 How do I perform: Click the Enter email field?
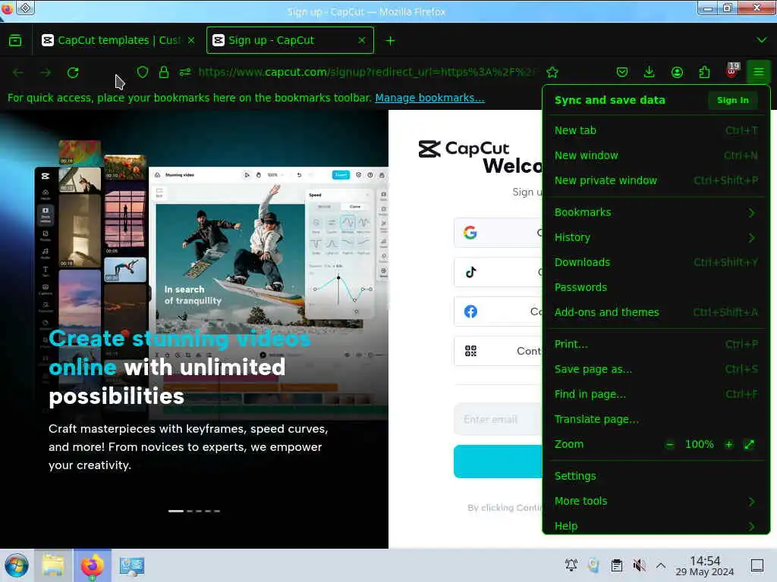click(x=498, y=419)
